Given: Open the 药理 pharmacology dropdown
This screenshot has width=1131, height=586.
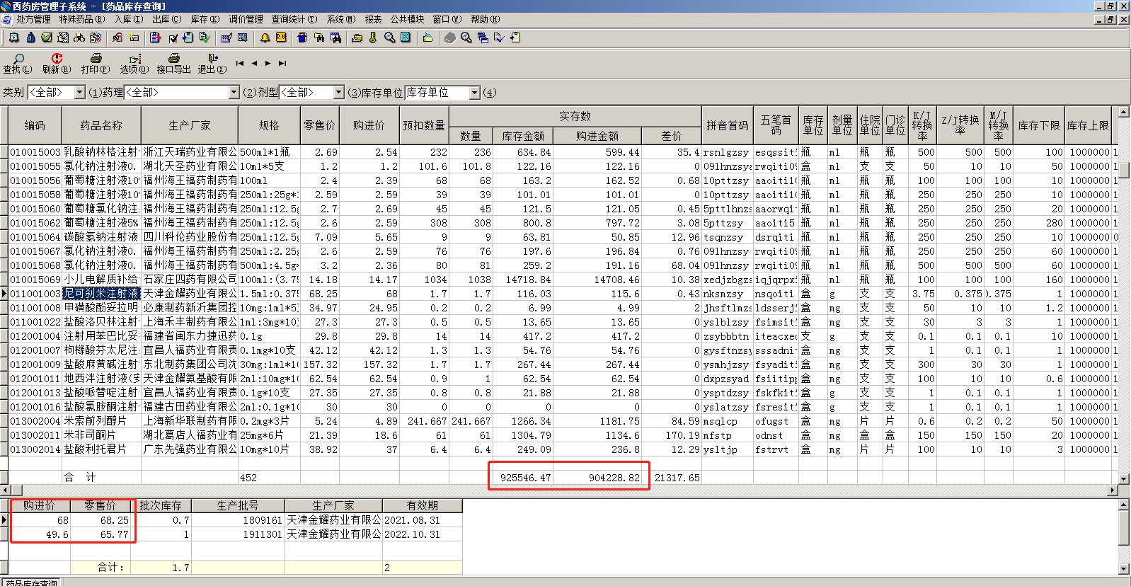Looking at the screenshot, I should tap(234, 93).
